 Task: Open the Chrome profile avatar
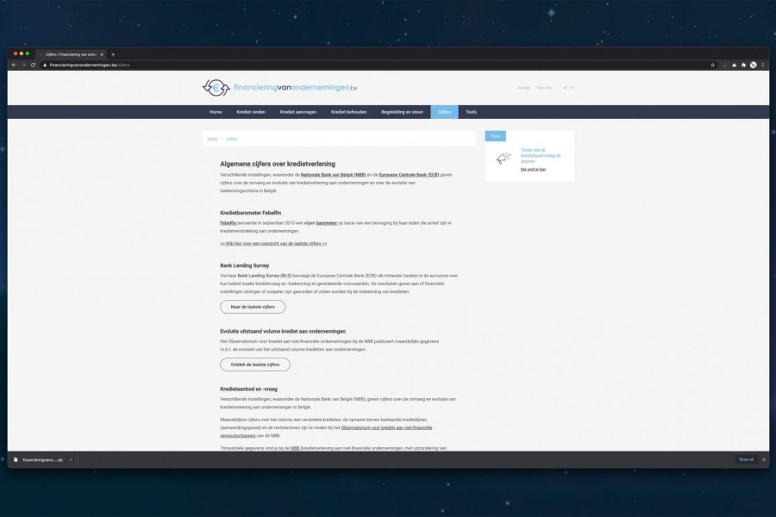[753, 65]
